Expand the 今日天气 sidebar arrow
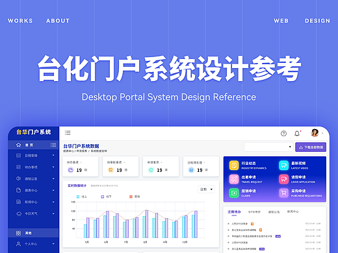This screenshot has width=338, height=253. (x=53, y=213)
